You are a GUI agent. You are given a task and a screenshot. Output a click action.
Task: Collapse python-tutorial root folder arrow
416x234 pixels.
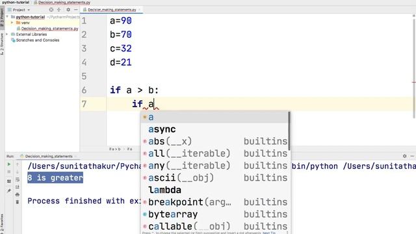click(x=7, y=17)
